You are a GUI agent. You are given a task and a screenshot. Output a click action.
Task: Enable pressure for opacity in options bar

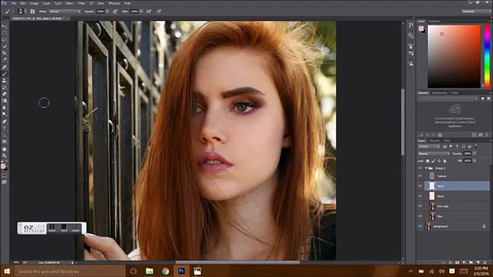115,12
